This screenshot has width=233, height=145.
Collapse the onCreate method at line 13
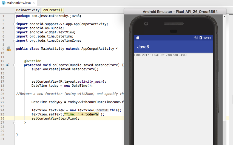tap(15, 65)
